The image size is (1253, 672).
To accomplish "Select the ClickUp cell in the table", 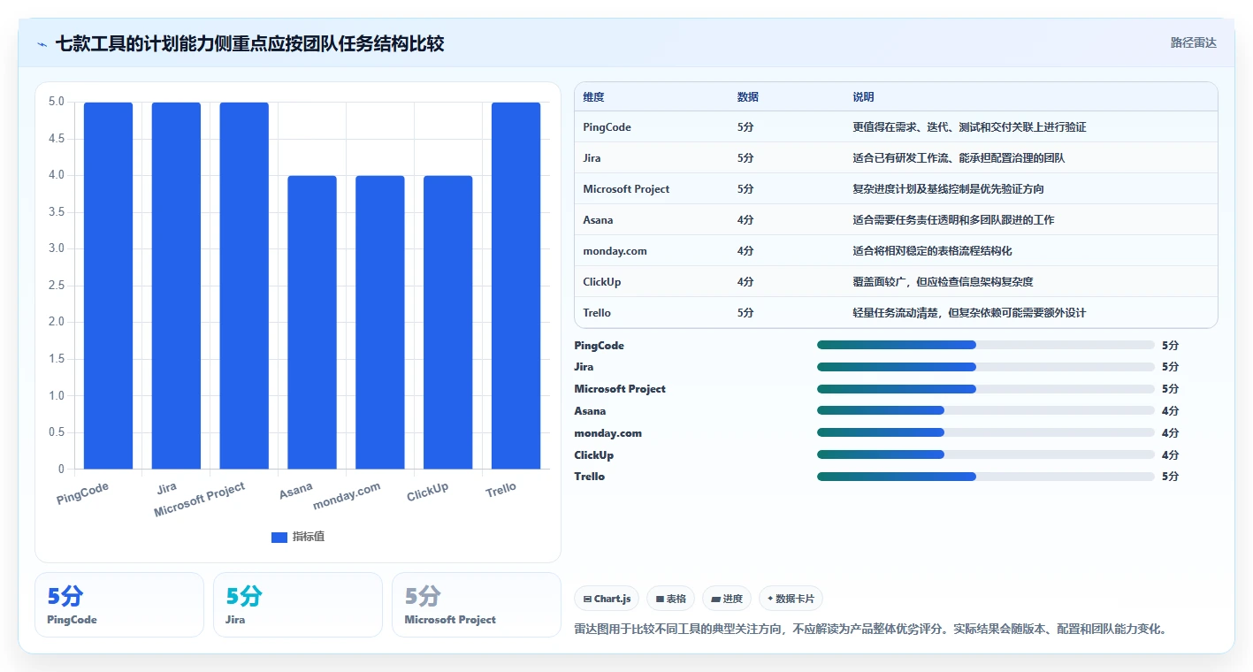I will point(602,282).
